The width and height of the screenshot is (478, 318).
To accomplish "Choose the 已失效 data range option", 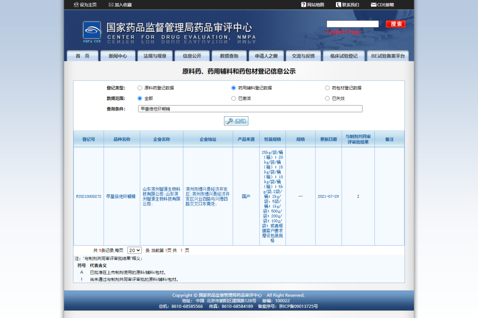I will tap(328, 99).
